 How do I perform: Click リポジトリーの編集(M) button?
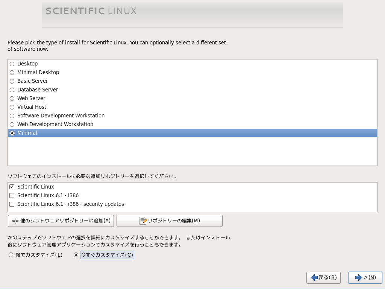pos(170,221)
